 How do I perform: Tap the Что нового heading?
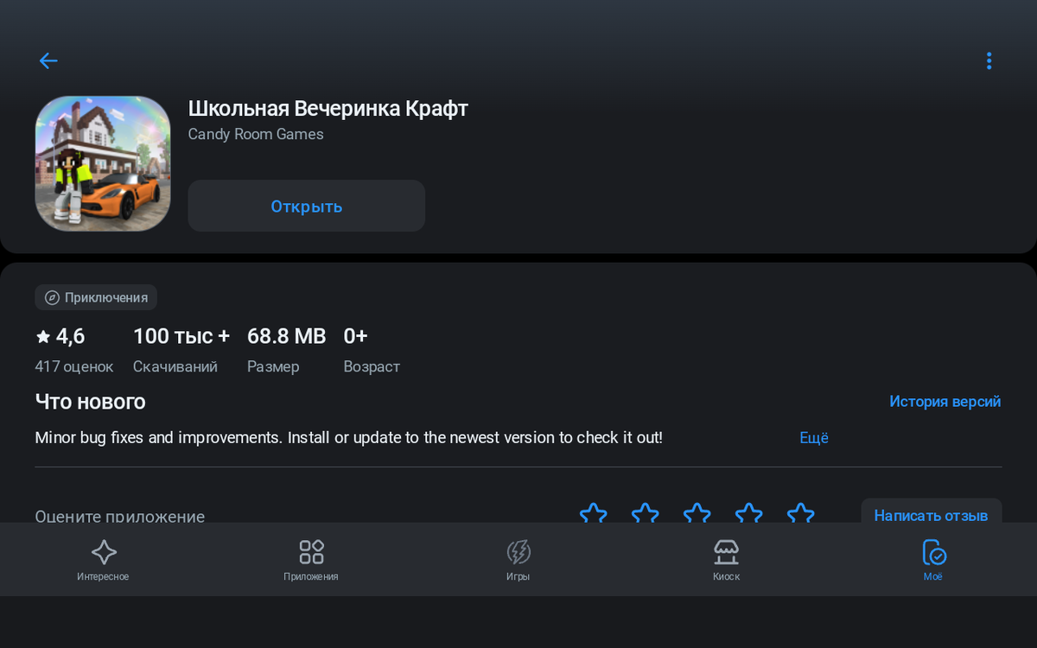pos(90,402)
